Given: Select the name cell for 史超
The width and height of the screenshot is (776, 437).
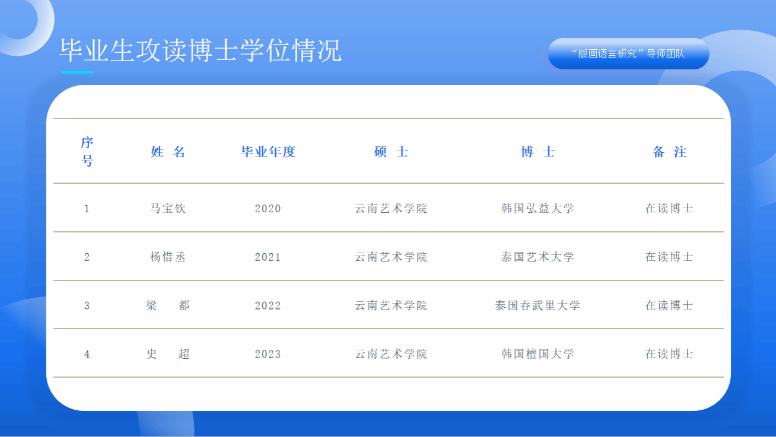Looking at the screenshot, I should [x=168, y=355].
